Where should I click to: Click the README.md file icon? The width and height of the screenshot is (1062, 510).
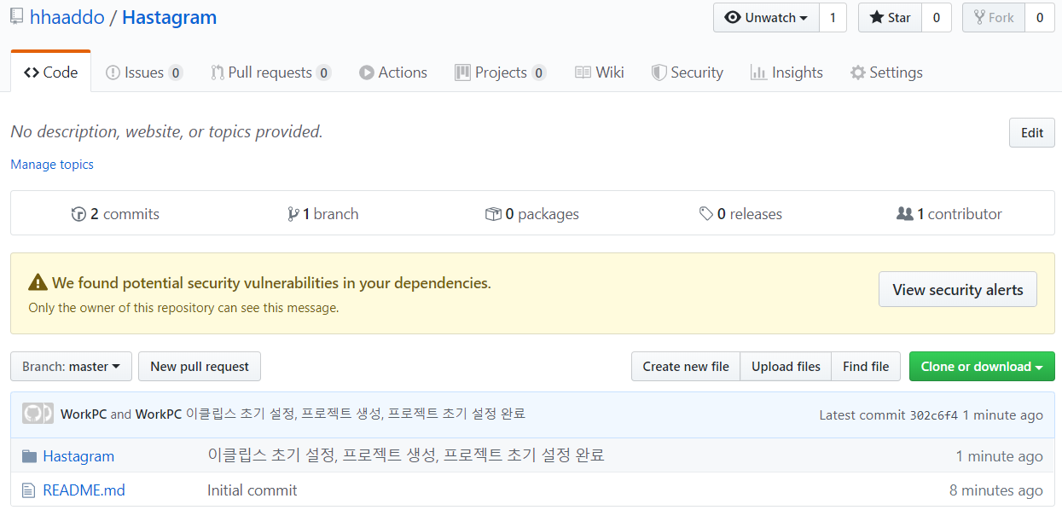click(29, 490)
